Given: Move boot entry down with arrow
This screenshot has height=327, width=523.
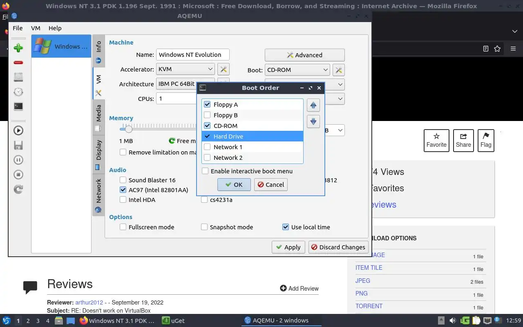Looking at the screenshot, I should (313, 121).
